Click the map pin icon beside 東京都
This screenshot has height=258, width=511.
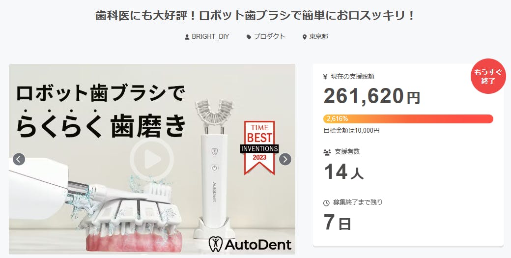coord(305,37)
